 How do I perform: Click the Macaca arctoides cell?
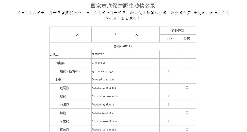click(126, 88)
